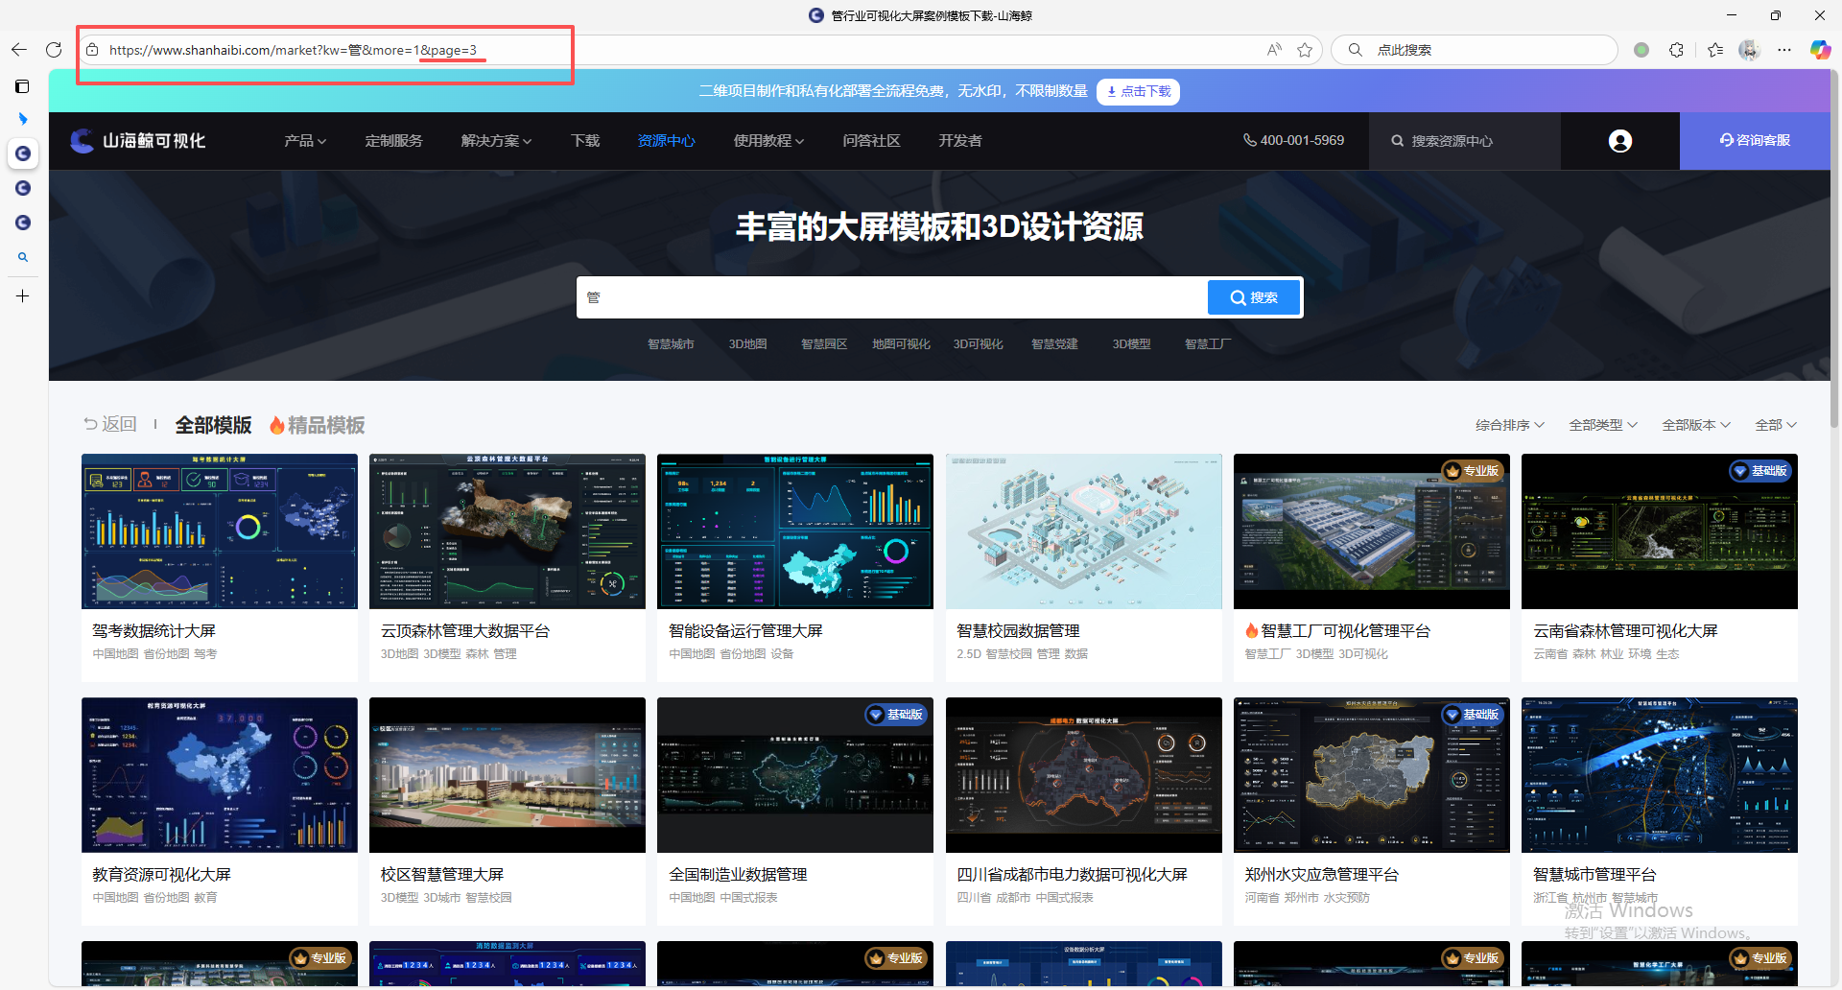Select the 3D地图 search tag
1842x990 pixels.
(x=747, y=344)
